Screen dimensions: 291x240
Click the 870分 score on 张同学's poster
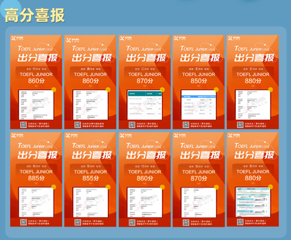coord(199,178)
